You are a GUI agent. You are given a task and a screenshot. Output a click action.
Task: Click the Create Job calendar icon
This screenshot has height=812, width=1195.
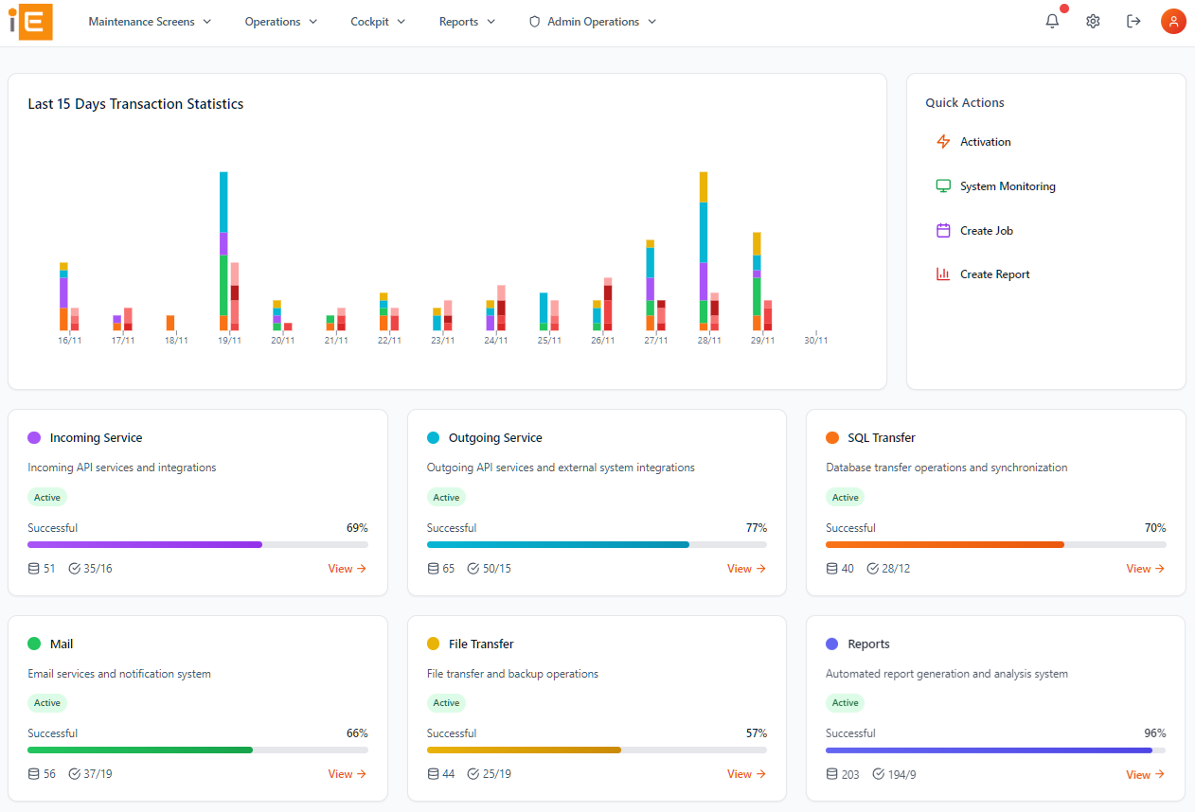point(943,230)
